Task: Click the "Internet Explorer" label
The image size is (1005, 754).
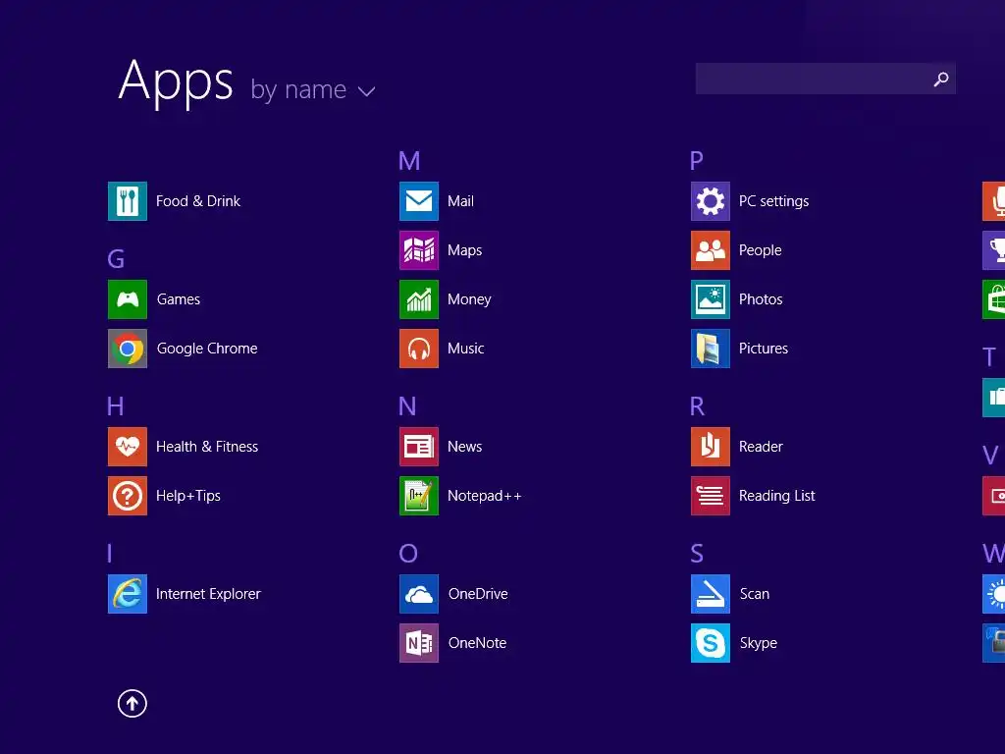Action: click(x=208, y=594)
